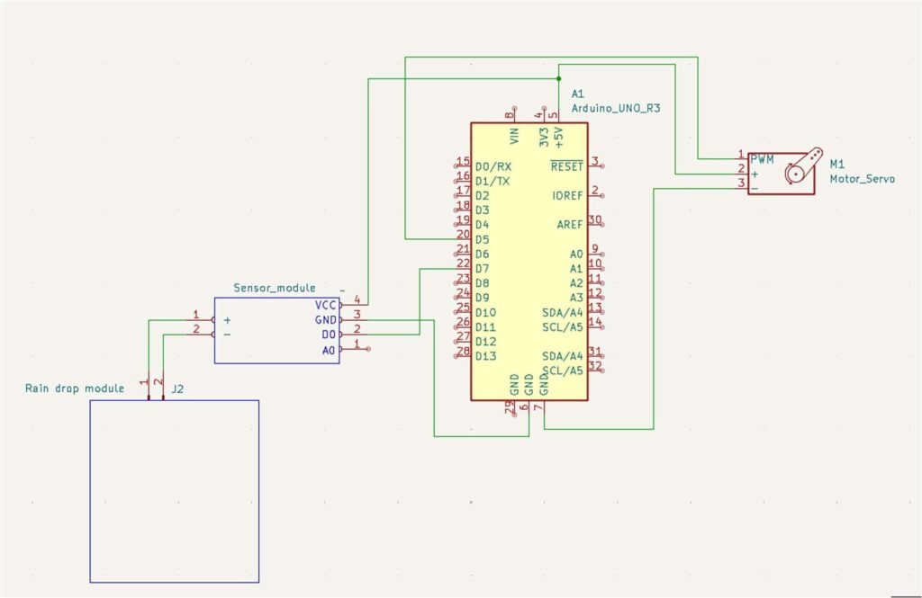This screenshot has height=598, width=922.
Task: Select the J2 rain drop module rectangle
Action: [x=173, y=490]
